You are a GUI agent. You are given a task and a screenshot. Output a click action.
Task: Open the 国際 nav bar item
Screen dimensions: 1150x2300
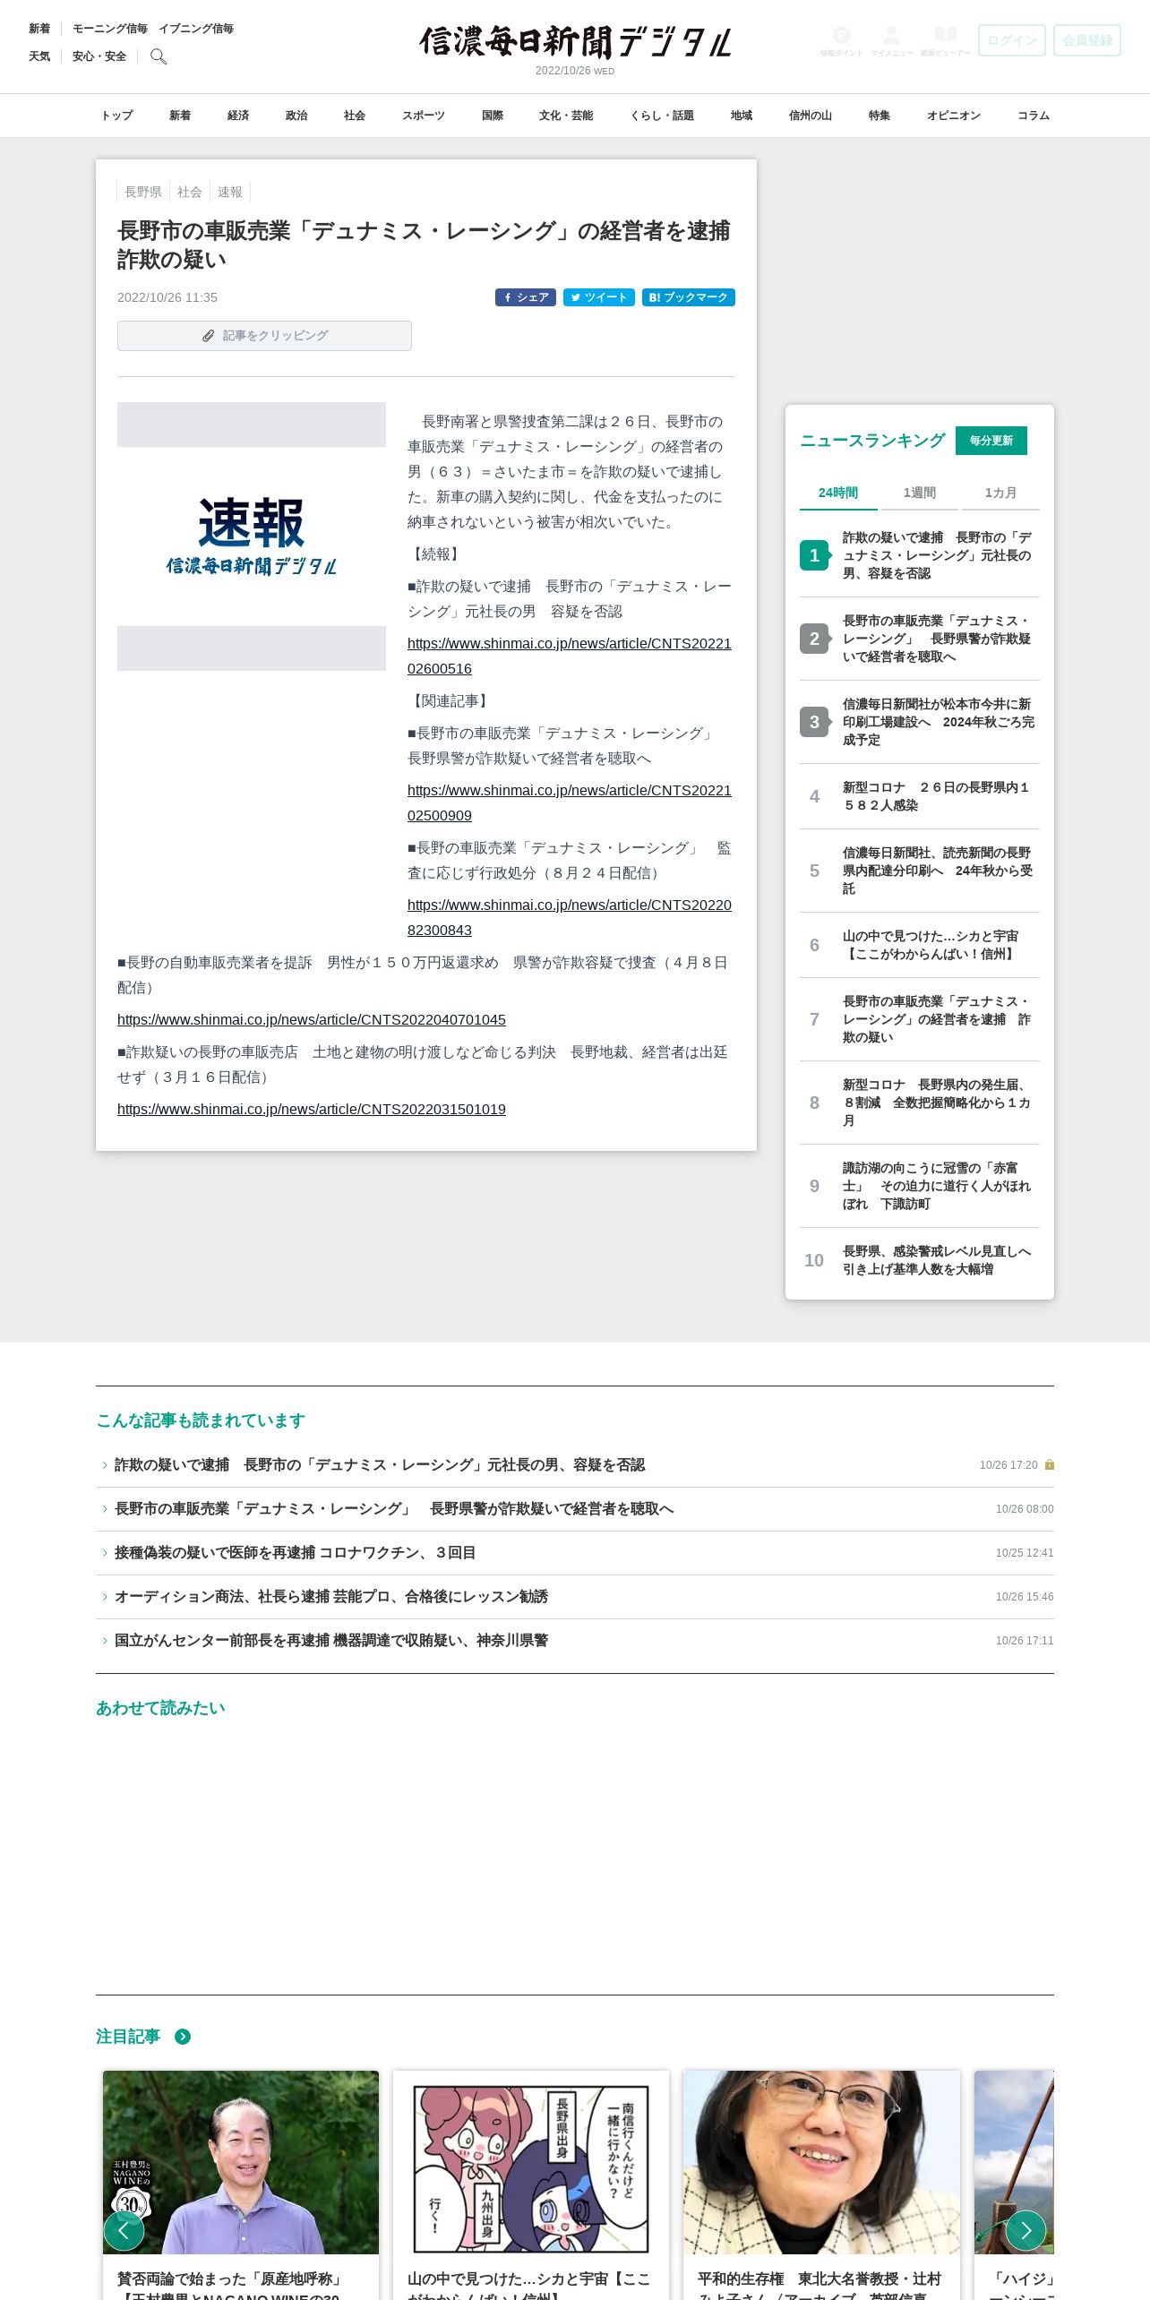[x=493, y=116]
